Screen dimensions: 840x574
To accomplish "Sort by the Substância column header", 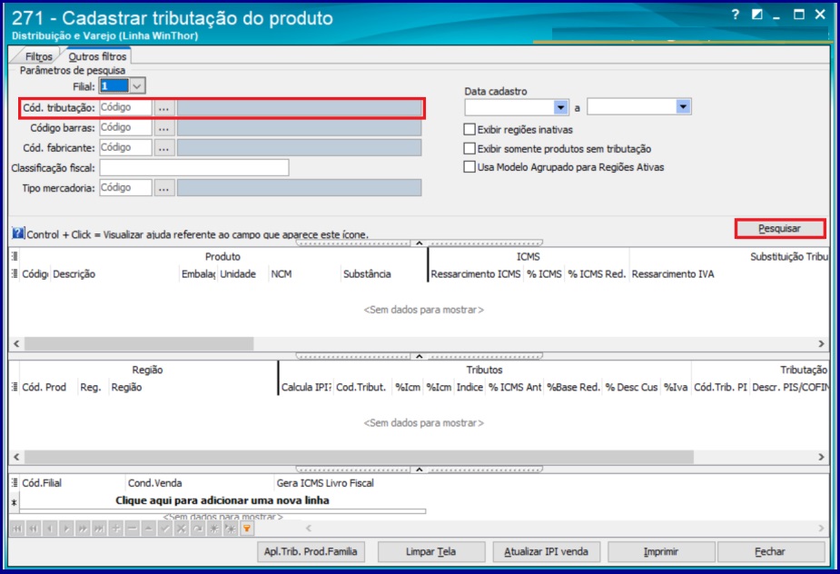I will 383,274.
